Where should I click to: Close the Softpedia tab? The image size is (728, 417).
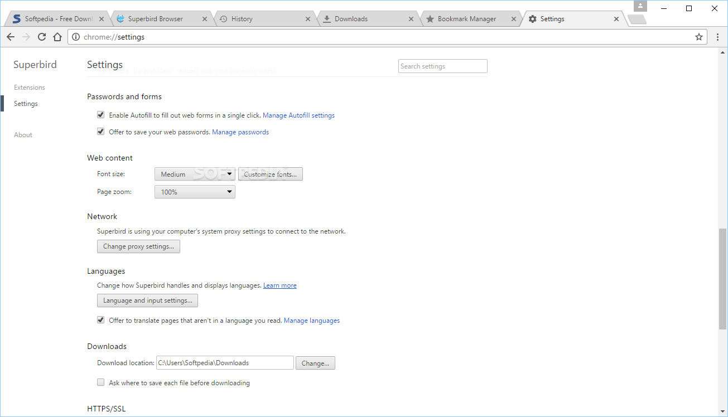point(102,19)
